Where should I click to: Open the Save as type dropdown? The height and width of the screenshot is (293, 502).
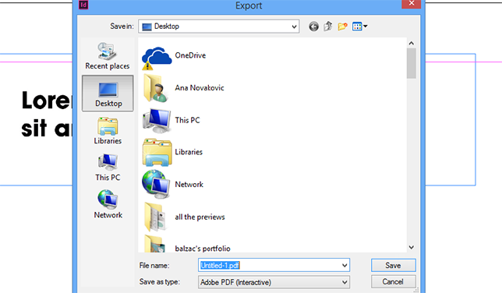tap(274, 282)
